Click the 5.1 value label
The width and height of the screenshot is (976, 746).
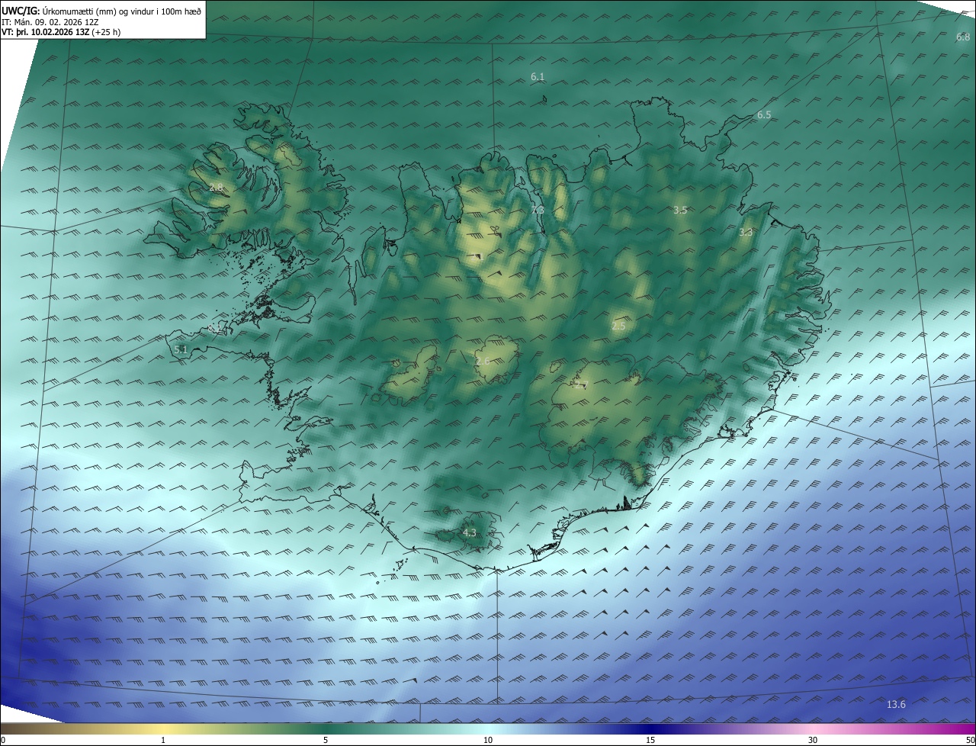pos(181,350)
